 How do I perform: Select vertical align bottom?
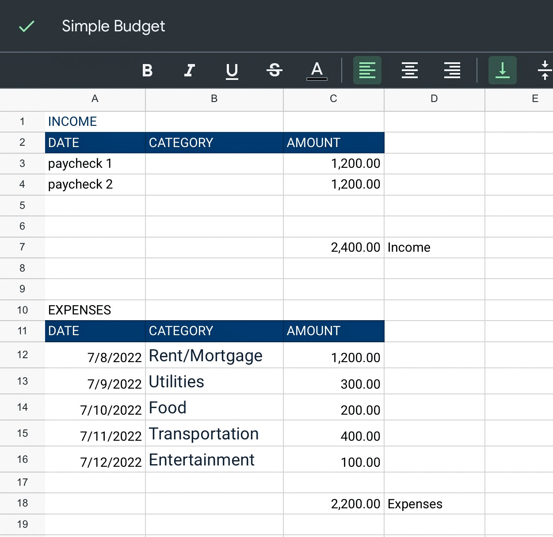[502, 70]
